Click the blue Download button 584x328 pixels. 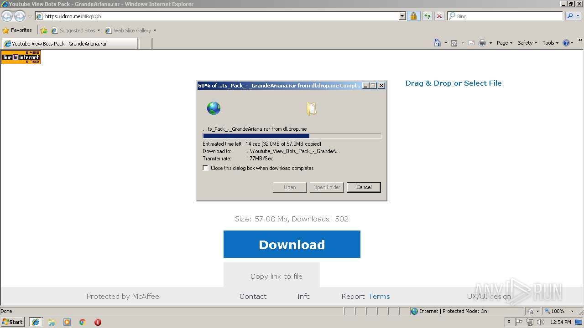pos(292,244)
